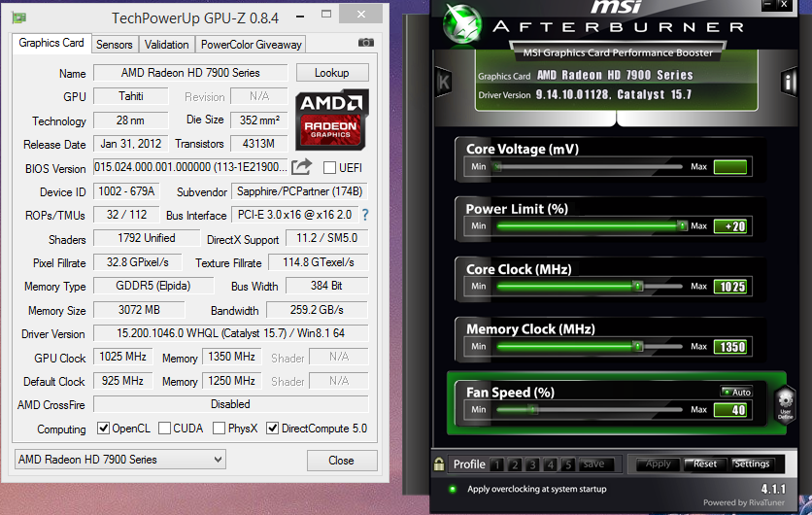The width and height of the screenshot is (812, 515).
Task: Click the Bus Interface question mark icon
Action: 365,215
